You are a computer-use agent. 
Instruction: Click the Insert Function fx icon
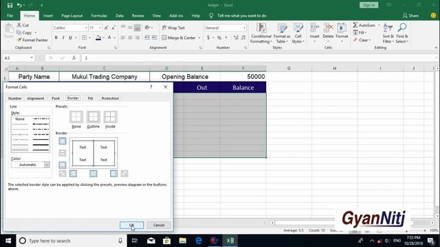[74, 58]
